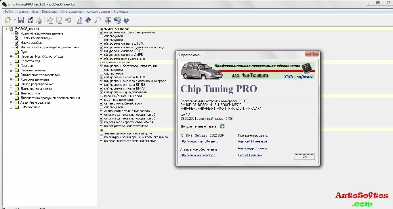Open search with the magnifying glass icon
The image size is (393, 209).
click(x=97, y=20)
